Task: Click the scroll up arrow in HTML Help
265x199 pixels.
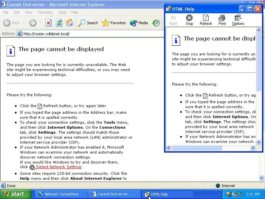Action: [258, 30]
